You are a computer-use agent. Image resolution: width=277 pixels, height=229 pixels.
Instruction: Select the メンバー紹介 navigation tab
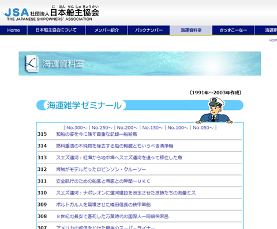click(x=106, y=30)
